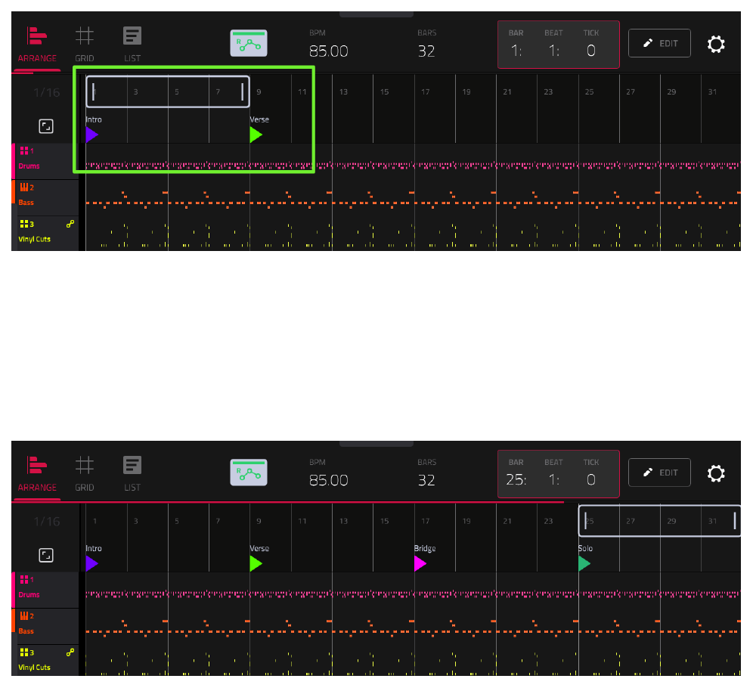
Task: Select the Bass track header in bottom screenshot
Action: click(x=45, y=626)
